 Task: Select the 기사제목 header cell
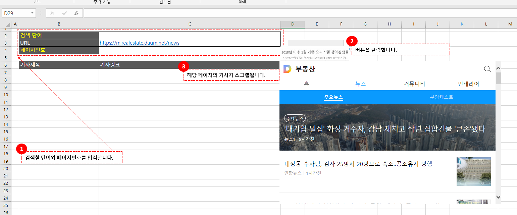59,65
